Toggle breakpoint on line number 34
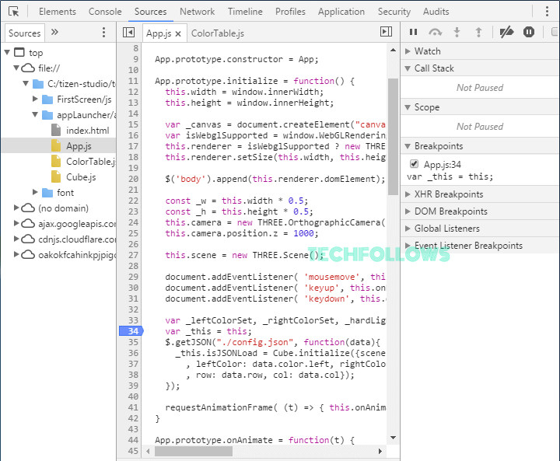 tap(133, 331)
